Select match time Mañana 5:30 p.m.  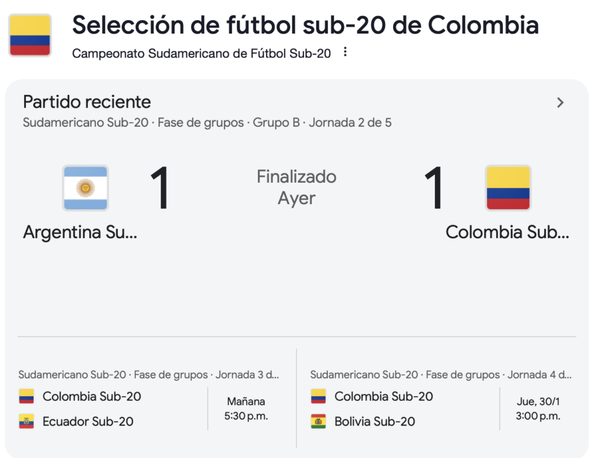[246, 408]
